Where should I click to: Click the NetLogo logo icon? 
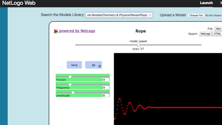pos(56,31)
